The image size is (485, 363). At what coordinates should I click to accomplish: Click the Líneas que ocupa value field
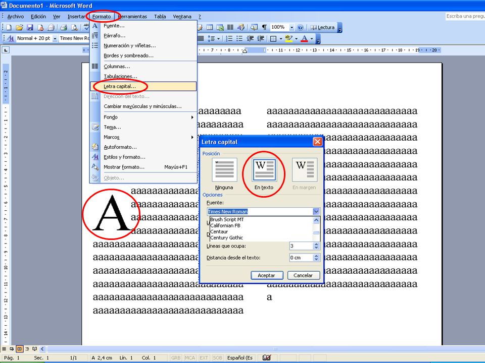point(301,246)
